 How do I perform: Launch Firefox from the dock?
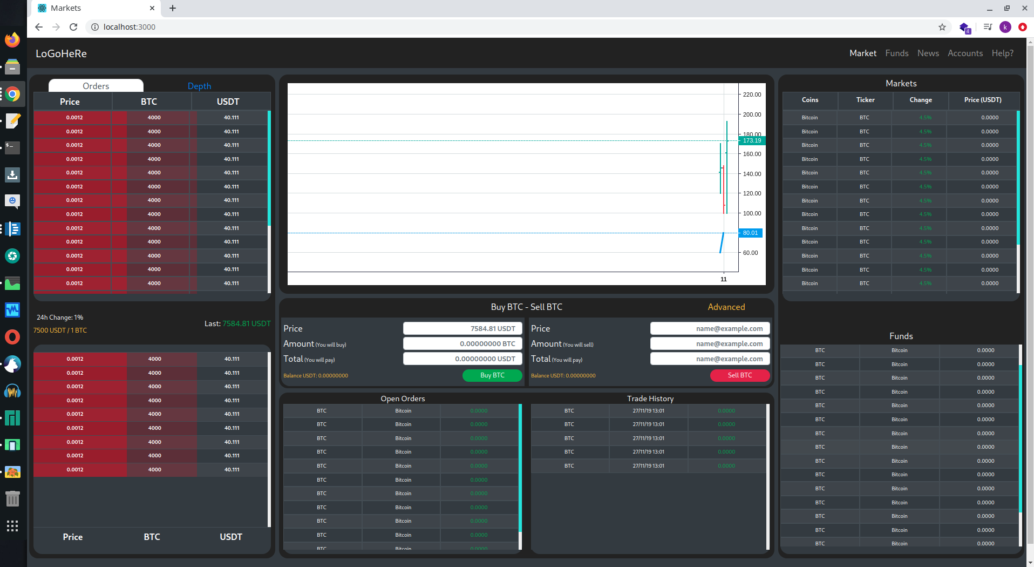[x=12, y=39]
